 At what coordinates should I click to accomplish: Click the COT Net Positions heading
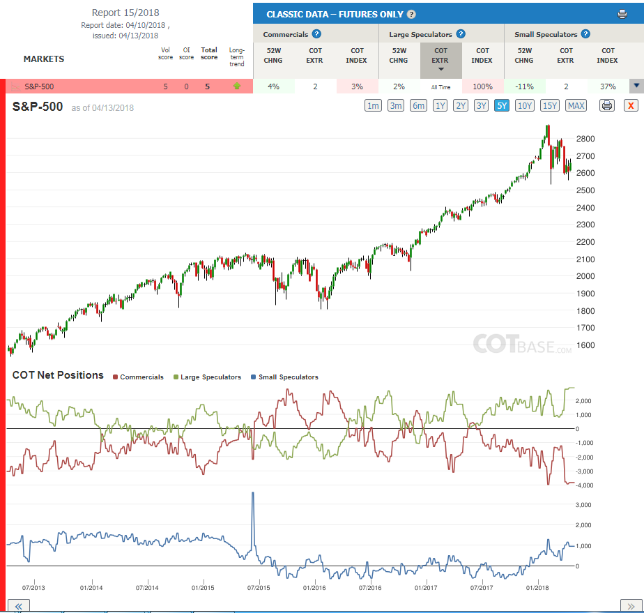[58, 375]
